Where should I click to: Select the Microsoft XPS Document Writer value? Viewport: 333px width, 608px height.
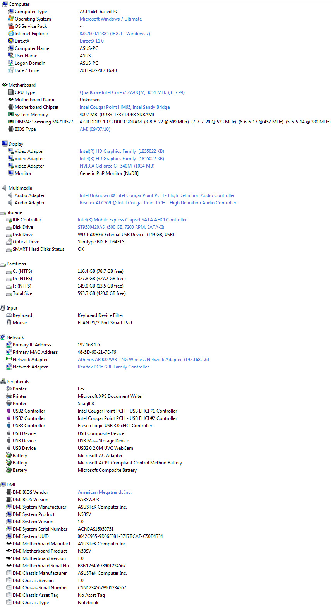click(x=110, y=396)
